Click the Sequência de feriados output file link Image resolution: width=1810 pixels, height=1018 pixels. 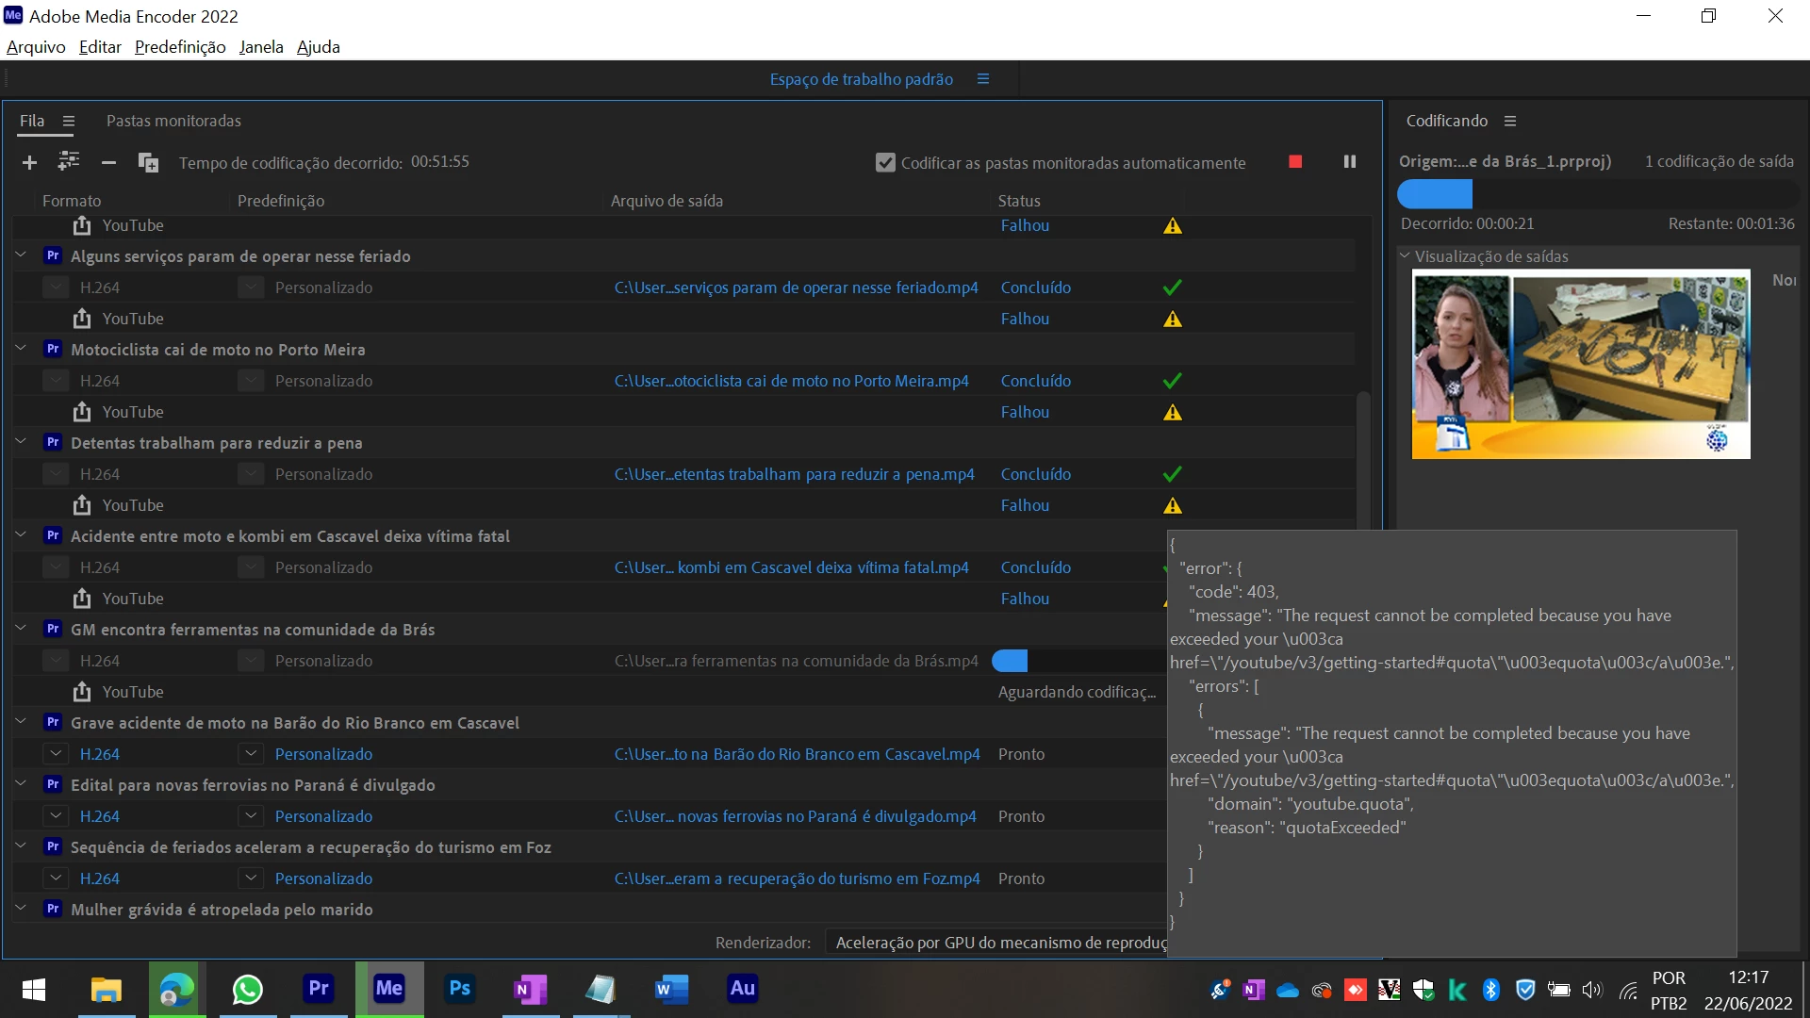pos(797,878)
